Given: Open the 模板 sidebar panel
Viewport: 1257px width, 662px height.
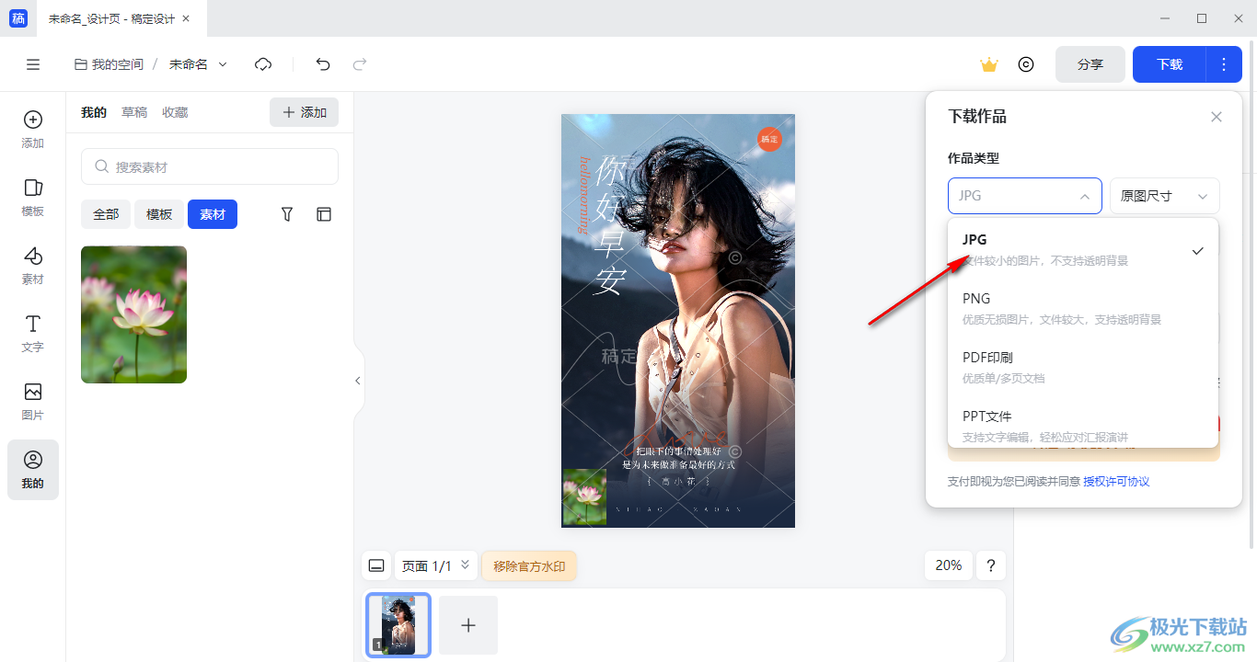Looking at the screenshot, I should coord(33,198).
